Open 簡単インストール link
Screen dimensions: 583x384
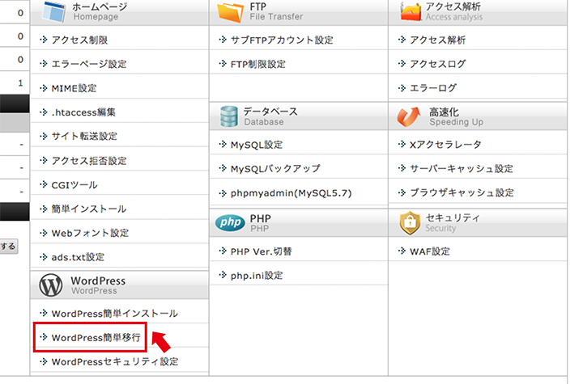pos(89,209)
